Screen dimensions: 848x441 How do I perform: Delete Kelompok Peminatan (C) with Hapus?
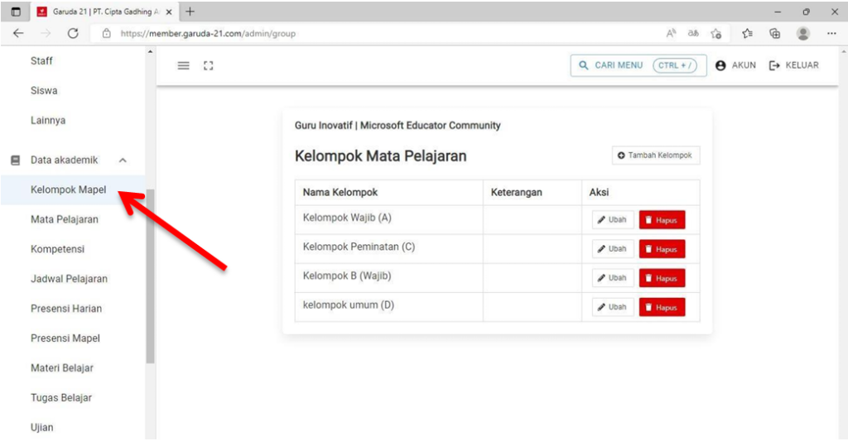point(662,249)
